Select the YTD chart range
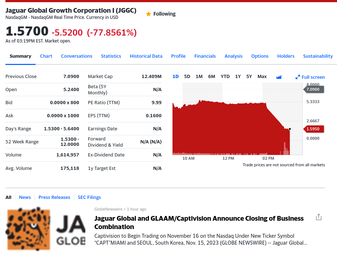This screenshot has height=253, width=337. (x=225, y=77)
